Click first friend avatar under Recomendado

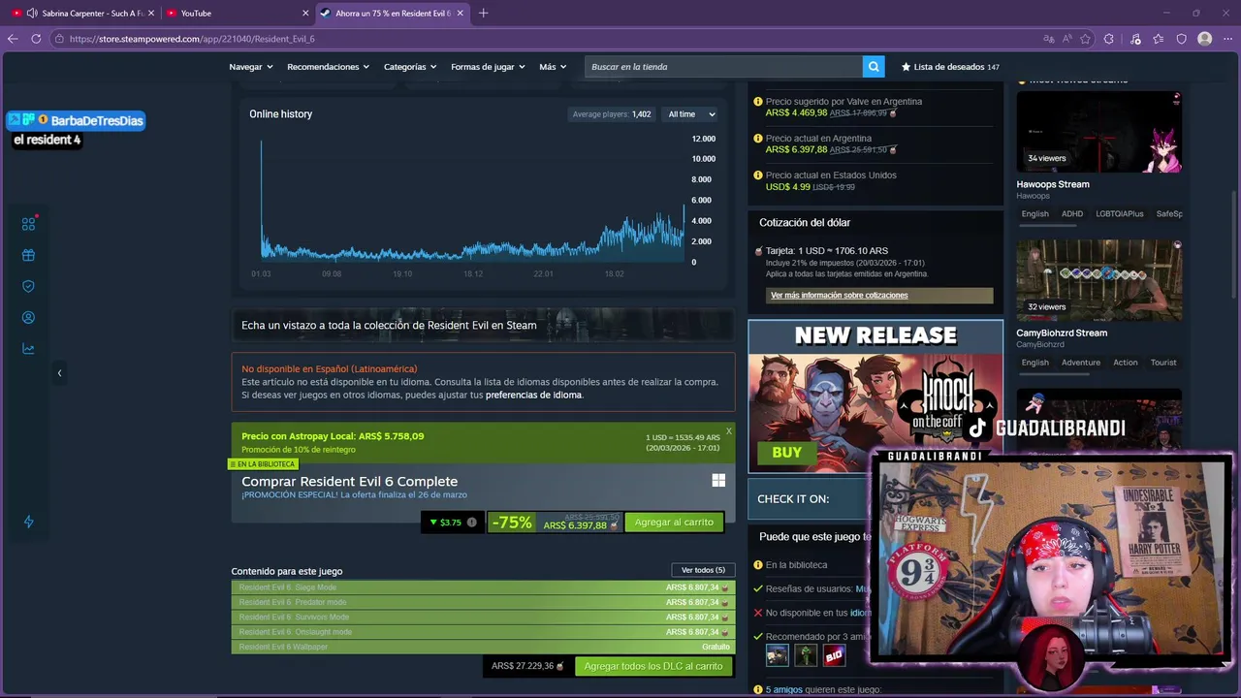(778, 656)
